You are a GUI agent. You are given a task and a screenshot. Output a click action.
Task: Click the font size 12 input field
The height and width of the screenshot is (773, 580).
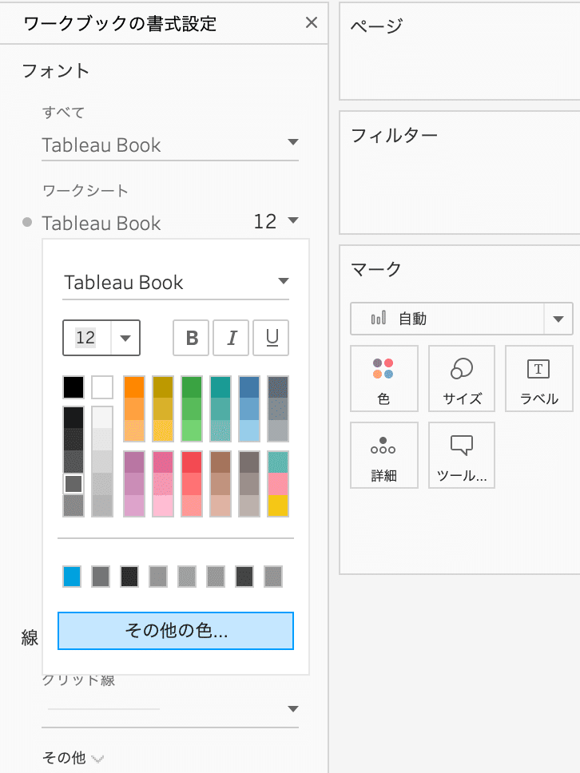tap(85, 338)
